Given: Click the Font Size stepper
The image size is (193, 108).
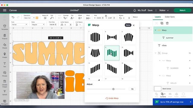Looking at the screenshot, I should (55, 25).
